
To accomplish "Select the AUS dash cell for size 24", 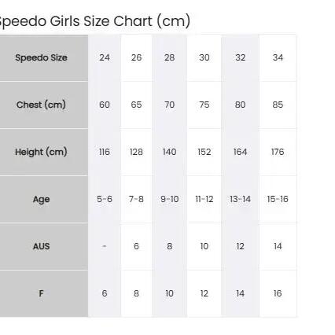I will click(x=105, y=246).
